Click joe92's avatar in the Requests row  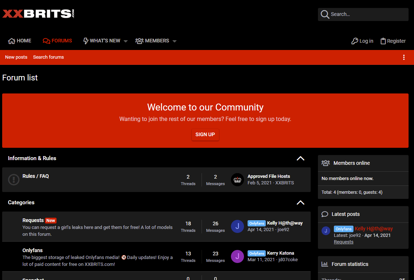[x=237, y=226]
